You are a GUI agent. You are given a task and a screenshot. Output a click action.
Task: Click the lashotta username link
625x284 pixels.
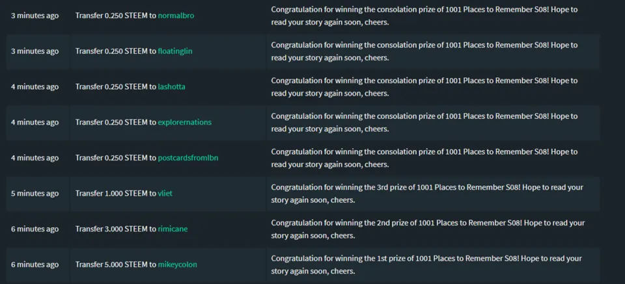171,87
